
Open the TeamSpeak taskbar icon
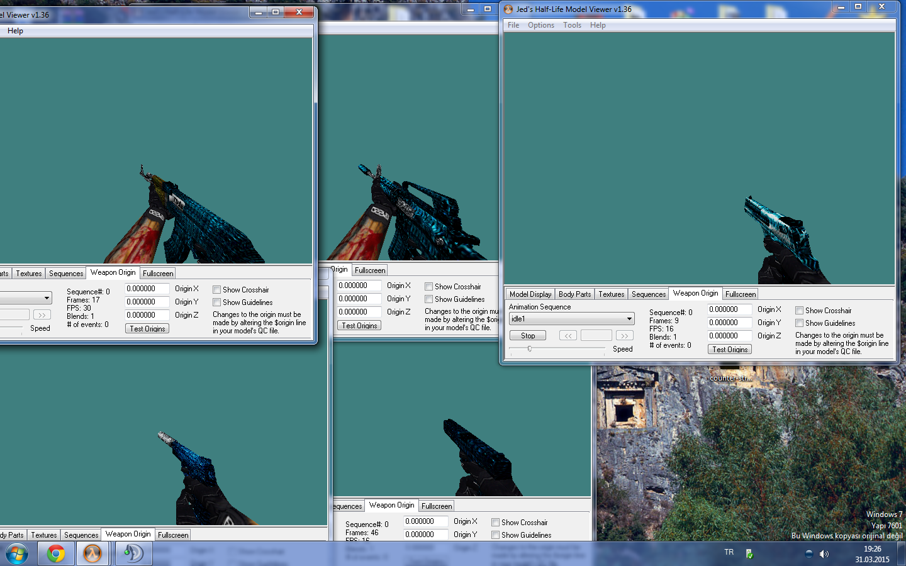tap(133, 554)
